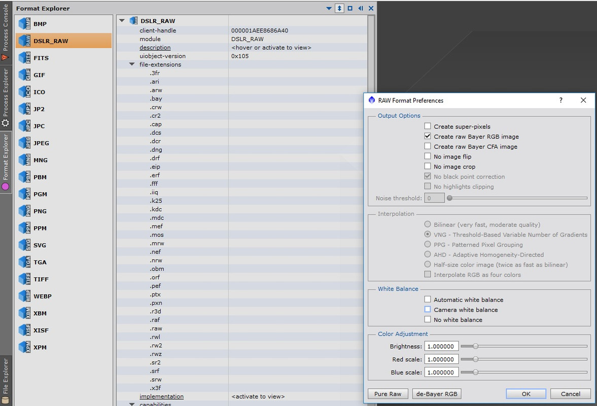Enable Create raw Bayer CFA image
597x406 pixels.
[x=428, y=146]
